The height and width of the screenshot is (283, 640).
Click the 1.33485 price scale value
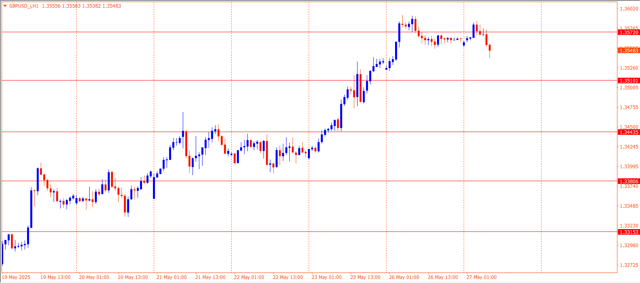point(629,206)
